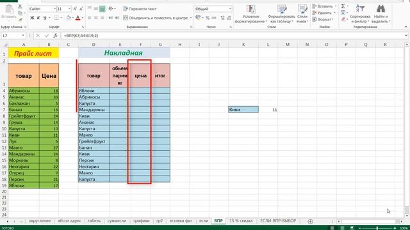
Task: Click the decrease decimal icon
Action: [229, 18]
